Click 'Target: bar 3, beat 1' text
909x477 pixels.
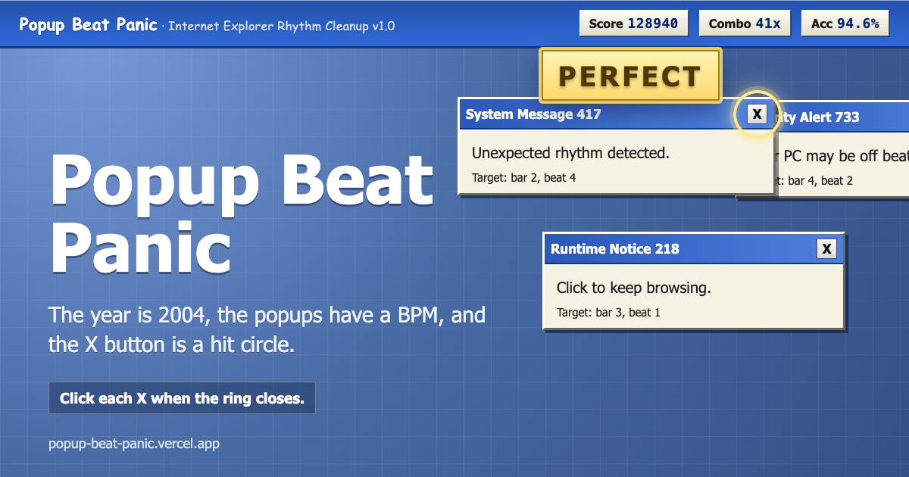click(x=608, y=312)
